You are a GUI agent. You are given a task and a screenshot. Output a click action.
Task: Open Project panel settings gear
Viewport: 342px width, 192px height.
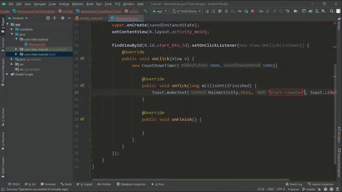63,18
